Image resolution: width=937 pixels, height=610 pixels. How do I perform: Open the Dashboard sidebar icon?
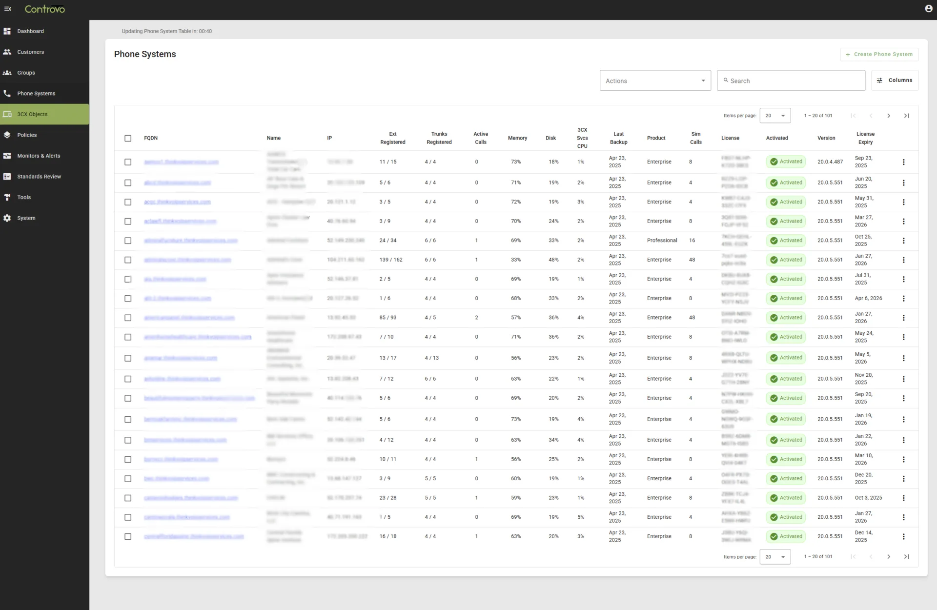[7, 31]
